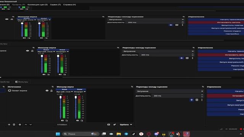
Task: Click Настройки in topmost preview copy
Action: [216, 34]
